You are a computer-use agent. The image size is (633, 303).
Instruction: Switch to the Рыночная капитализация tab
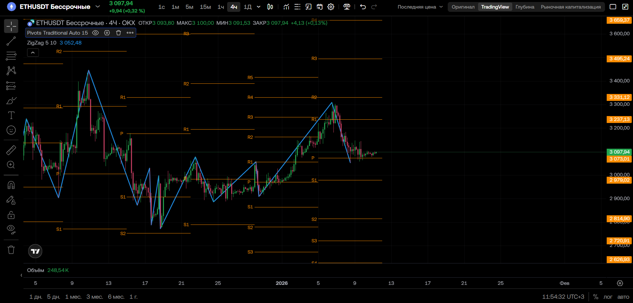tap(571, 7)
